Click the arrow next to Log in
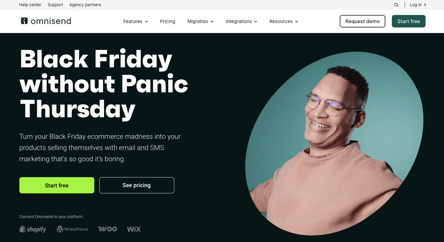The width and height of the screenshot is (444, 242). [x=425, y=5]
